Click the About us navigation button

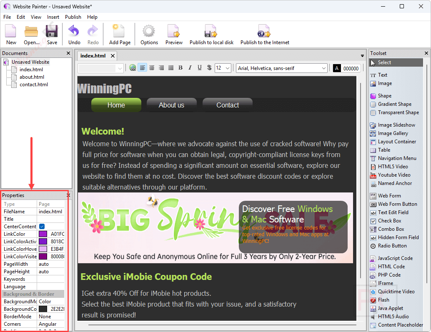coord(171,105)
